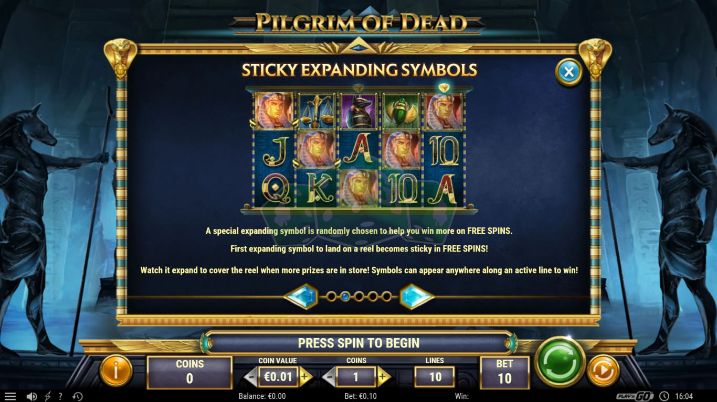Close the Sticky Expanding Symbols panel
Screen dimensions: 717x402
point(569,72)
